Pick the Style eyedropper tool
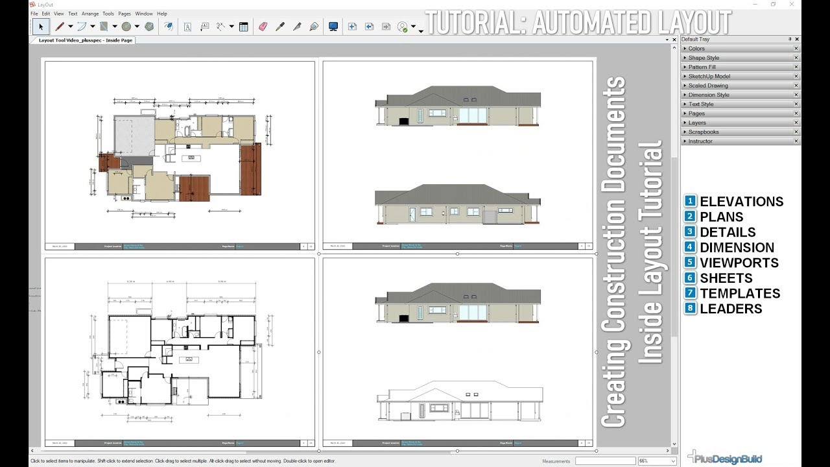830x467 pixels. [x=280, y=27]
